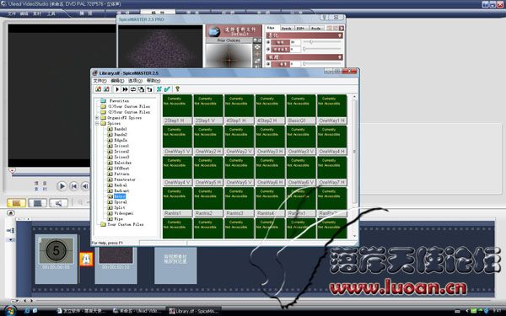Collapse the Spices folder tree node
This screenshot has height=316, width=506.
pos(97,123)
